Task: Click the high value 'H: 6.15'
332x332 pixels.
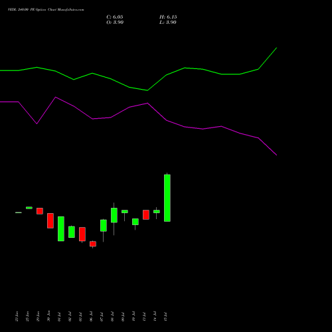Action: [x=168, y=17]
